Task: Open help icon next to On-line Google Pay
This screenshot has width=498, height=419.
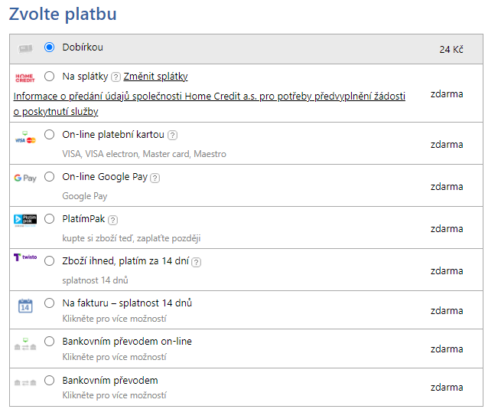Action: click(x=155, y=178)
